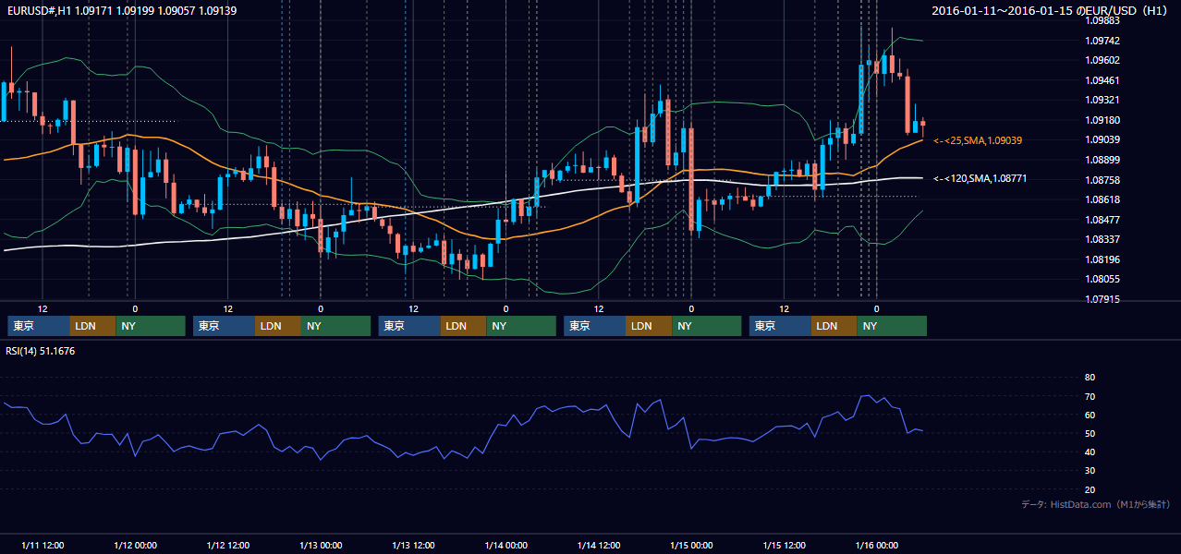Screen dimensions: 1181x554
Task: Select the 1.09602 price axis label
Action: click(1103, 60)
